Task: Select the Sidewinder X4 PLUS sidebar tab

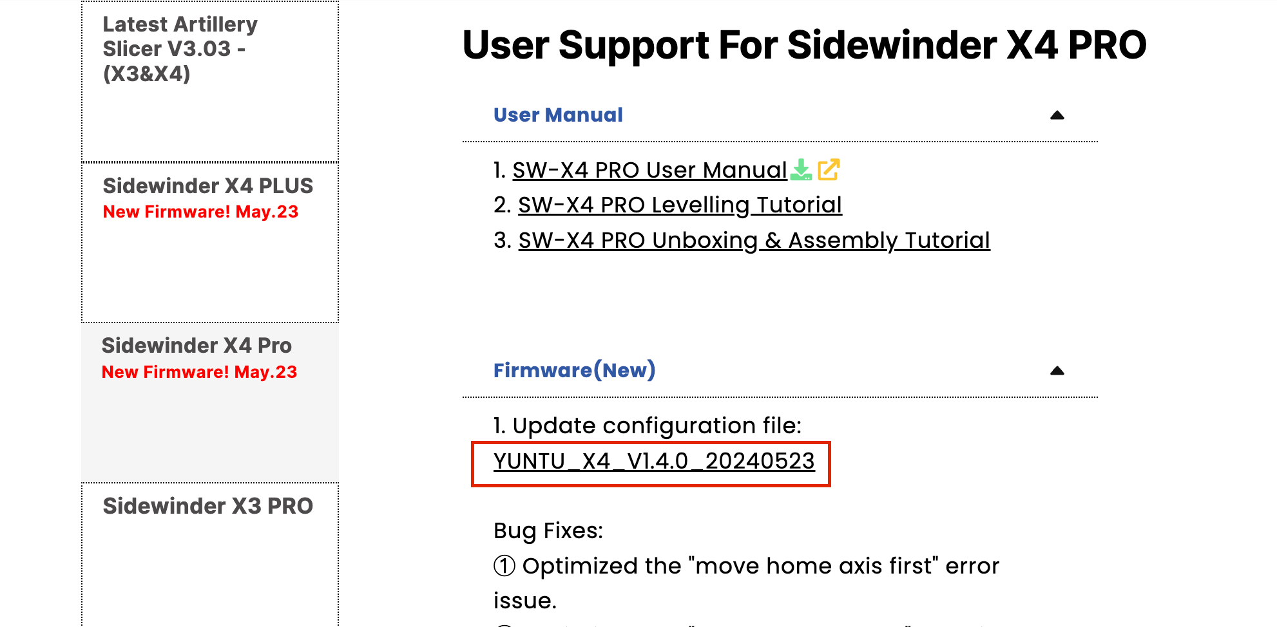Action: point(208,187)
